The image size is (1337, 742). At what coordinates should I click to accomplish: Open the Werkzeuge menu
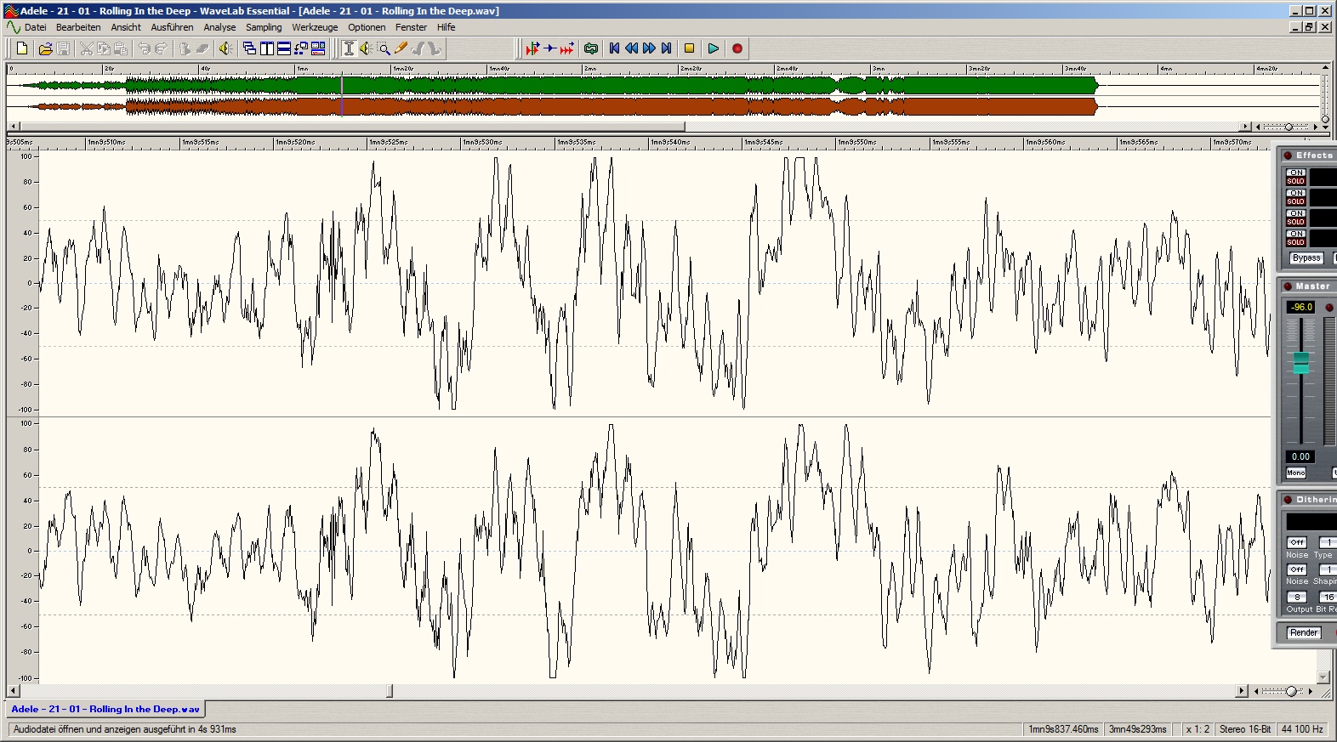tap(315, 27)
